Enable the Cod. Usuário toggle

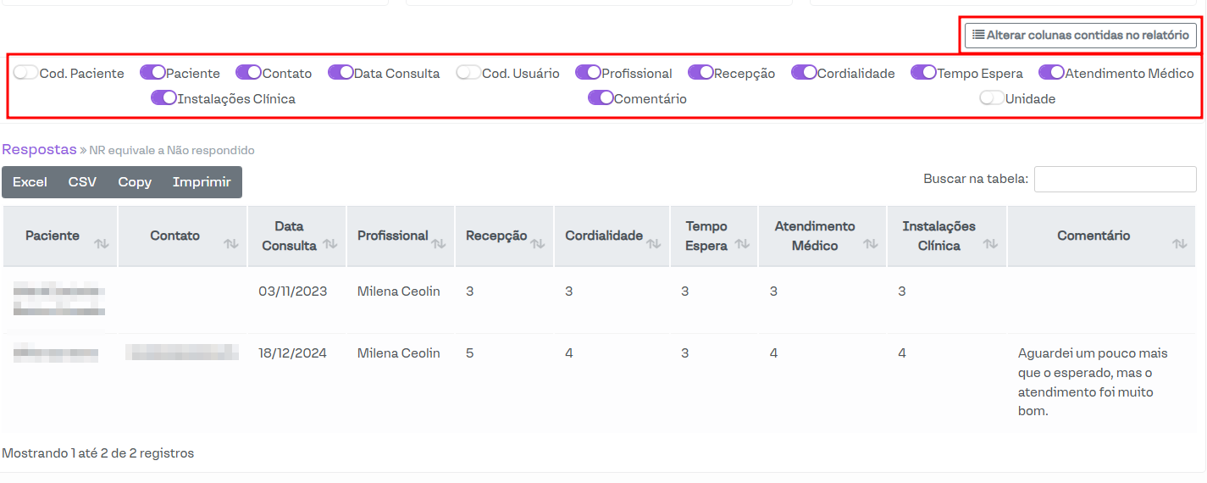(x=468, y=73)
